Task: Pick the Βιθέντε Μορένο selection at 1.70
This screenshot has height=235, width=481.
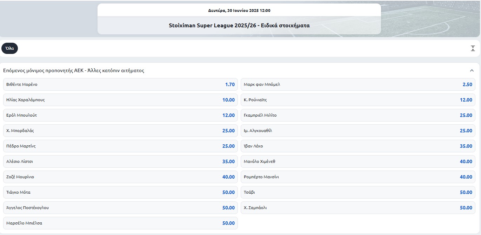Action: coord(120,84)
